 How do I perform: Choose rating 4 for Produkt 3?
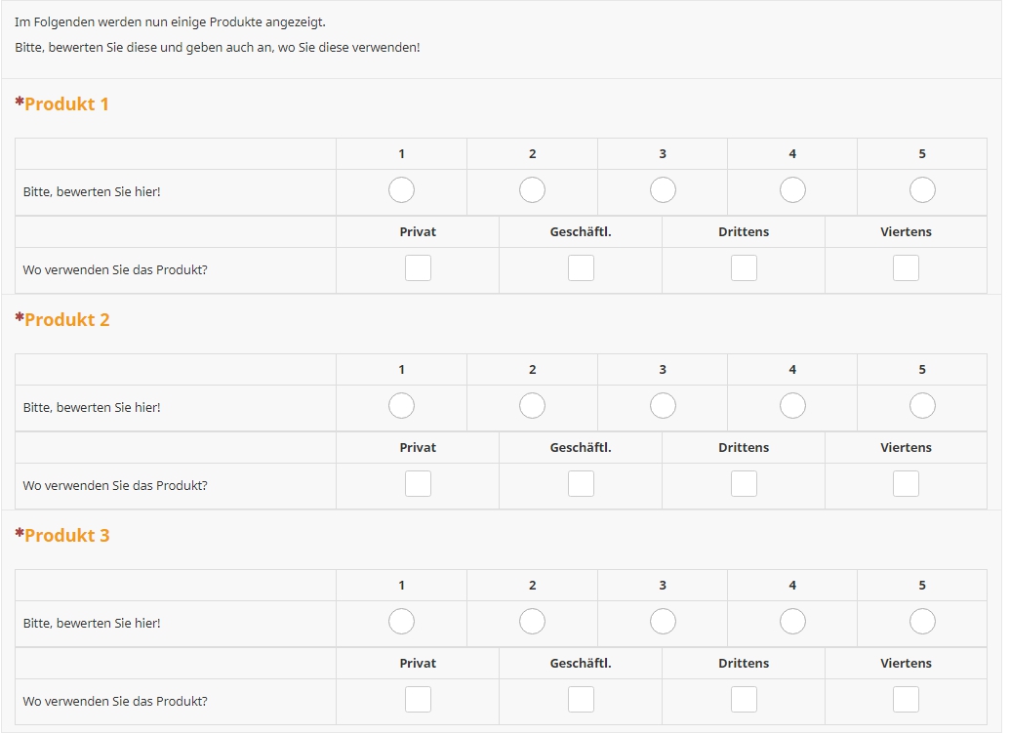tap(792, 622)
